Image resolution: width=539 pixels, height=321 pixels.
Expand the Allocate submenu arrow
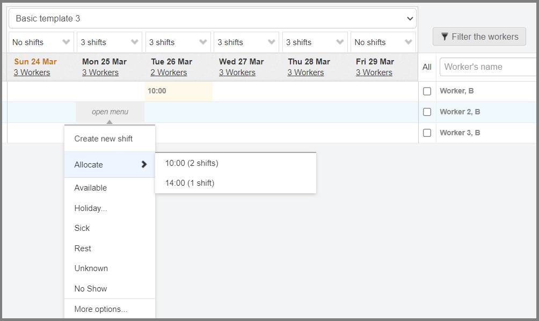click(144, 165)
